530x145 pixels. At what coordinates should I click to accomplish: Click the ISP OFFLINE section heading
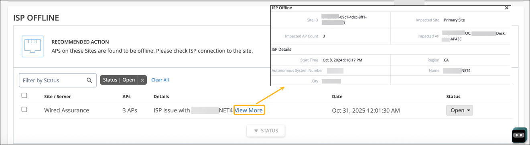click(x=36, y=18)
